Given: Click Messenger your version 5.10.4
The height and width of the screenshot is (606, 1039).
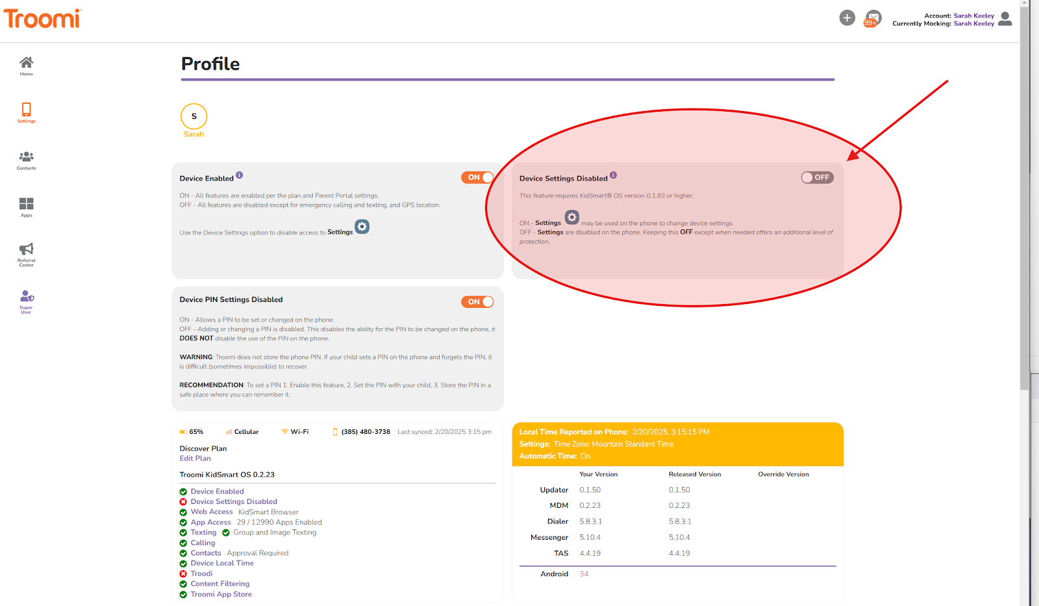Looking at the screenshot, I should 590,538.
